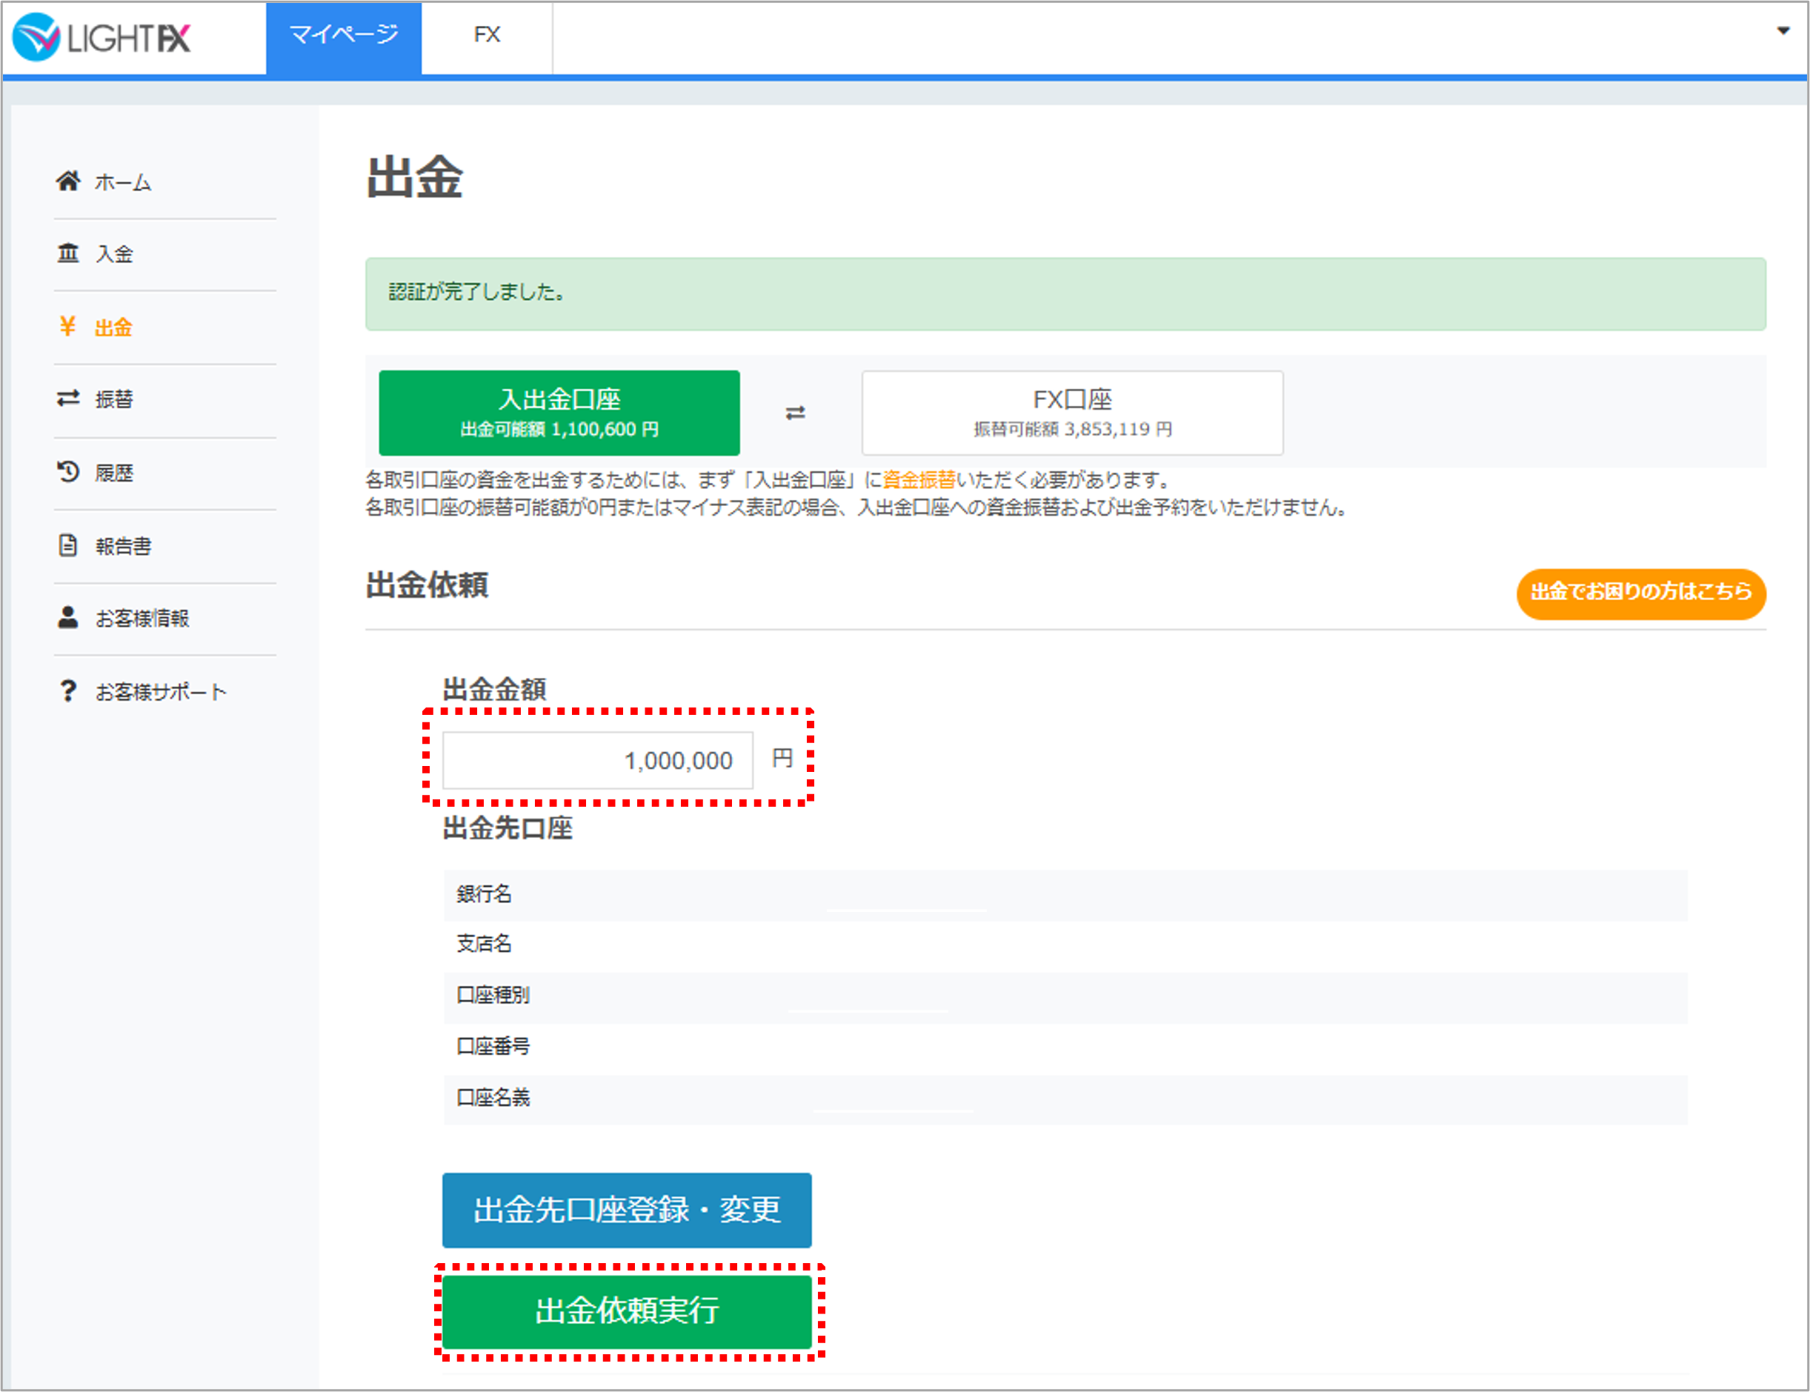This screenshot has height=1392, width=1810.
Task: Click the お客様情報 person icon
Action: tap(70, 618)
